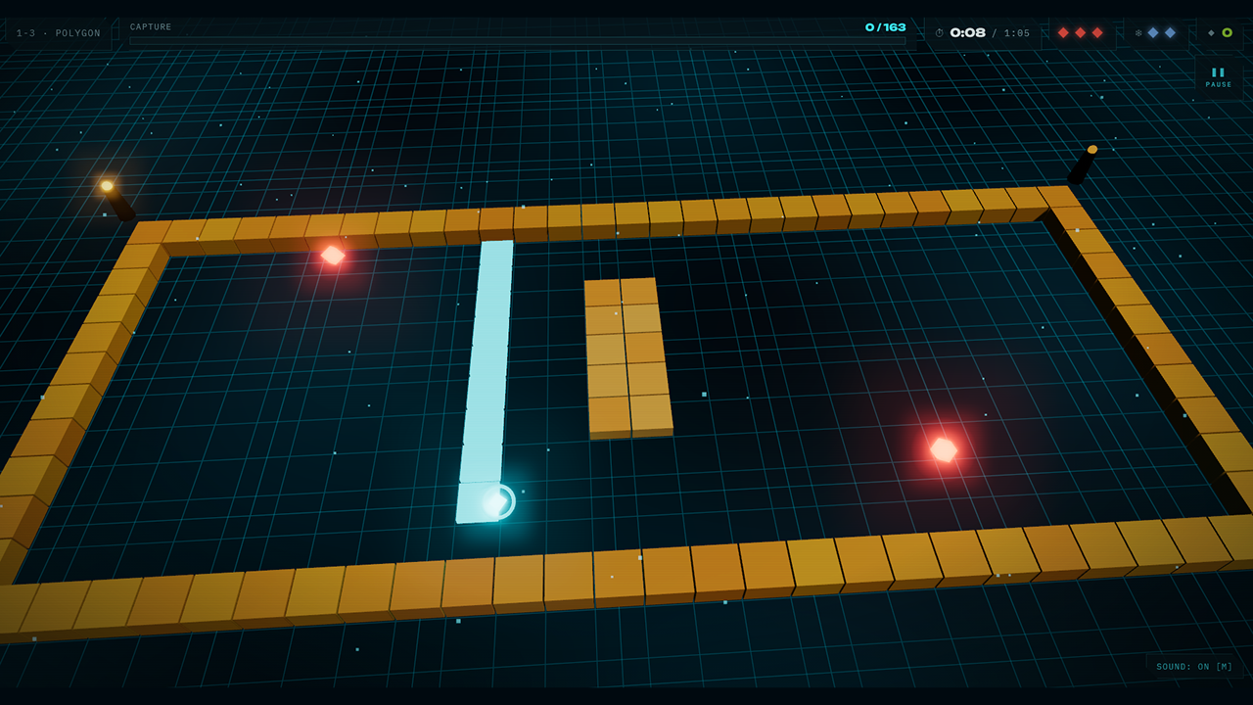Click the rightmost red life diamond
This screenshot has width=1253, height=705.
[x=1097, y=32]
